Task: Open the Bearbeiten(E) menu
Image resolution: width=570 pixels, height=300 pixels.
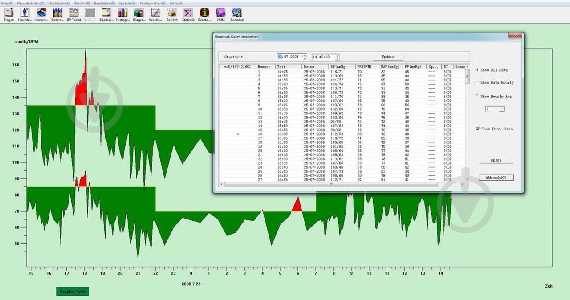Action: (x=104, y=3)
